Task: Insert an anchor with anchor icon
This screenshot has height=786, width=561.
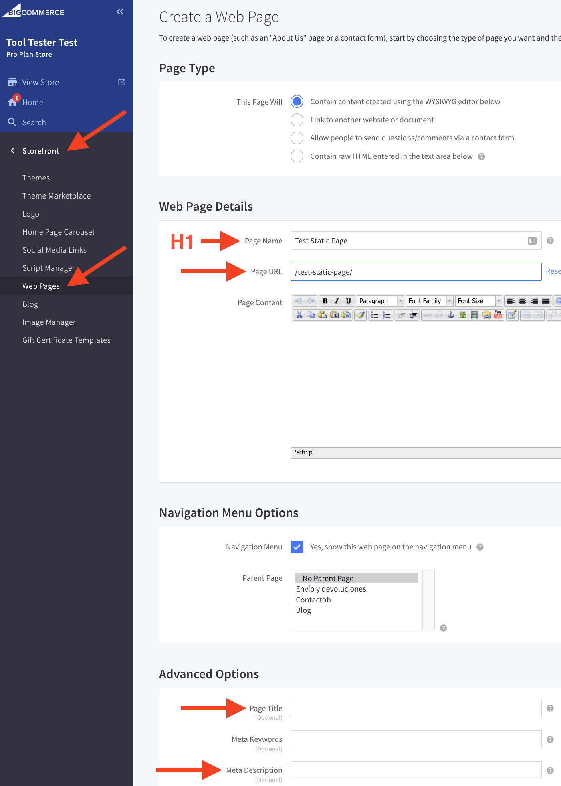Action: point(451,315)
